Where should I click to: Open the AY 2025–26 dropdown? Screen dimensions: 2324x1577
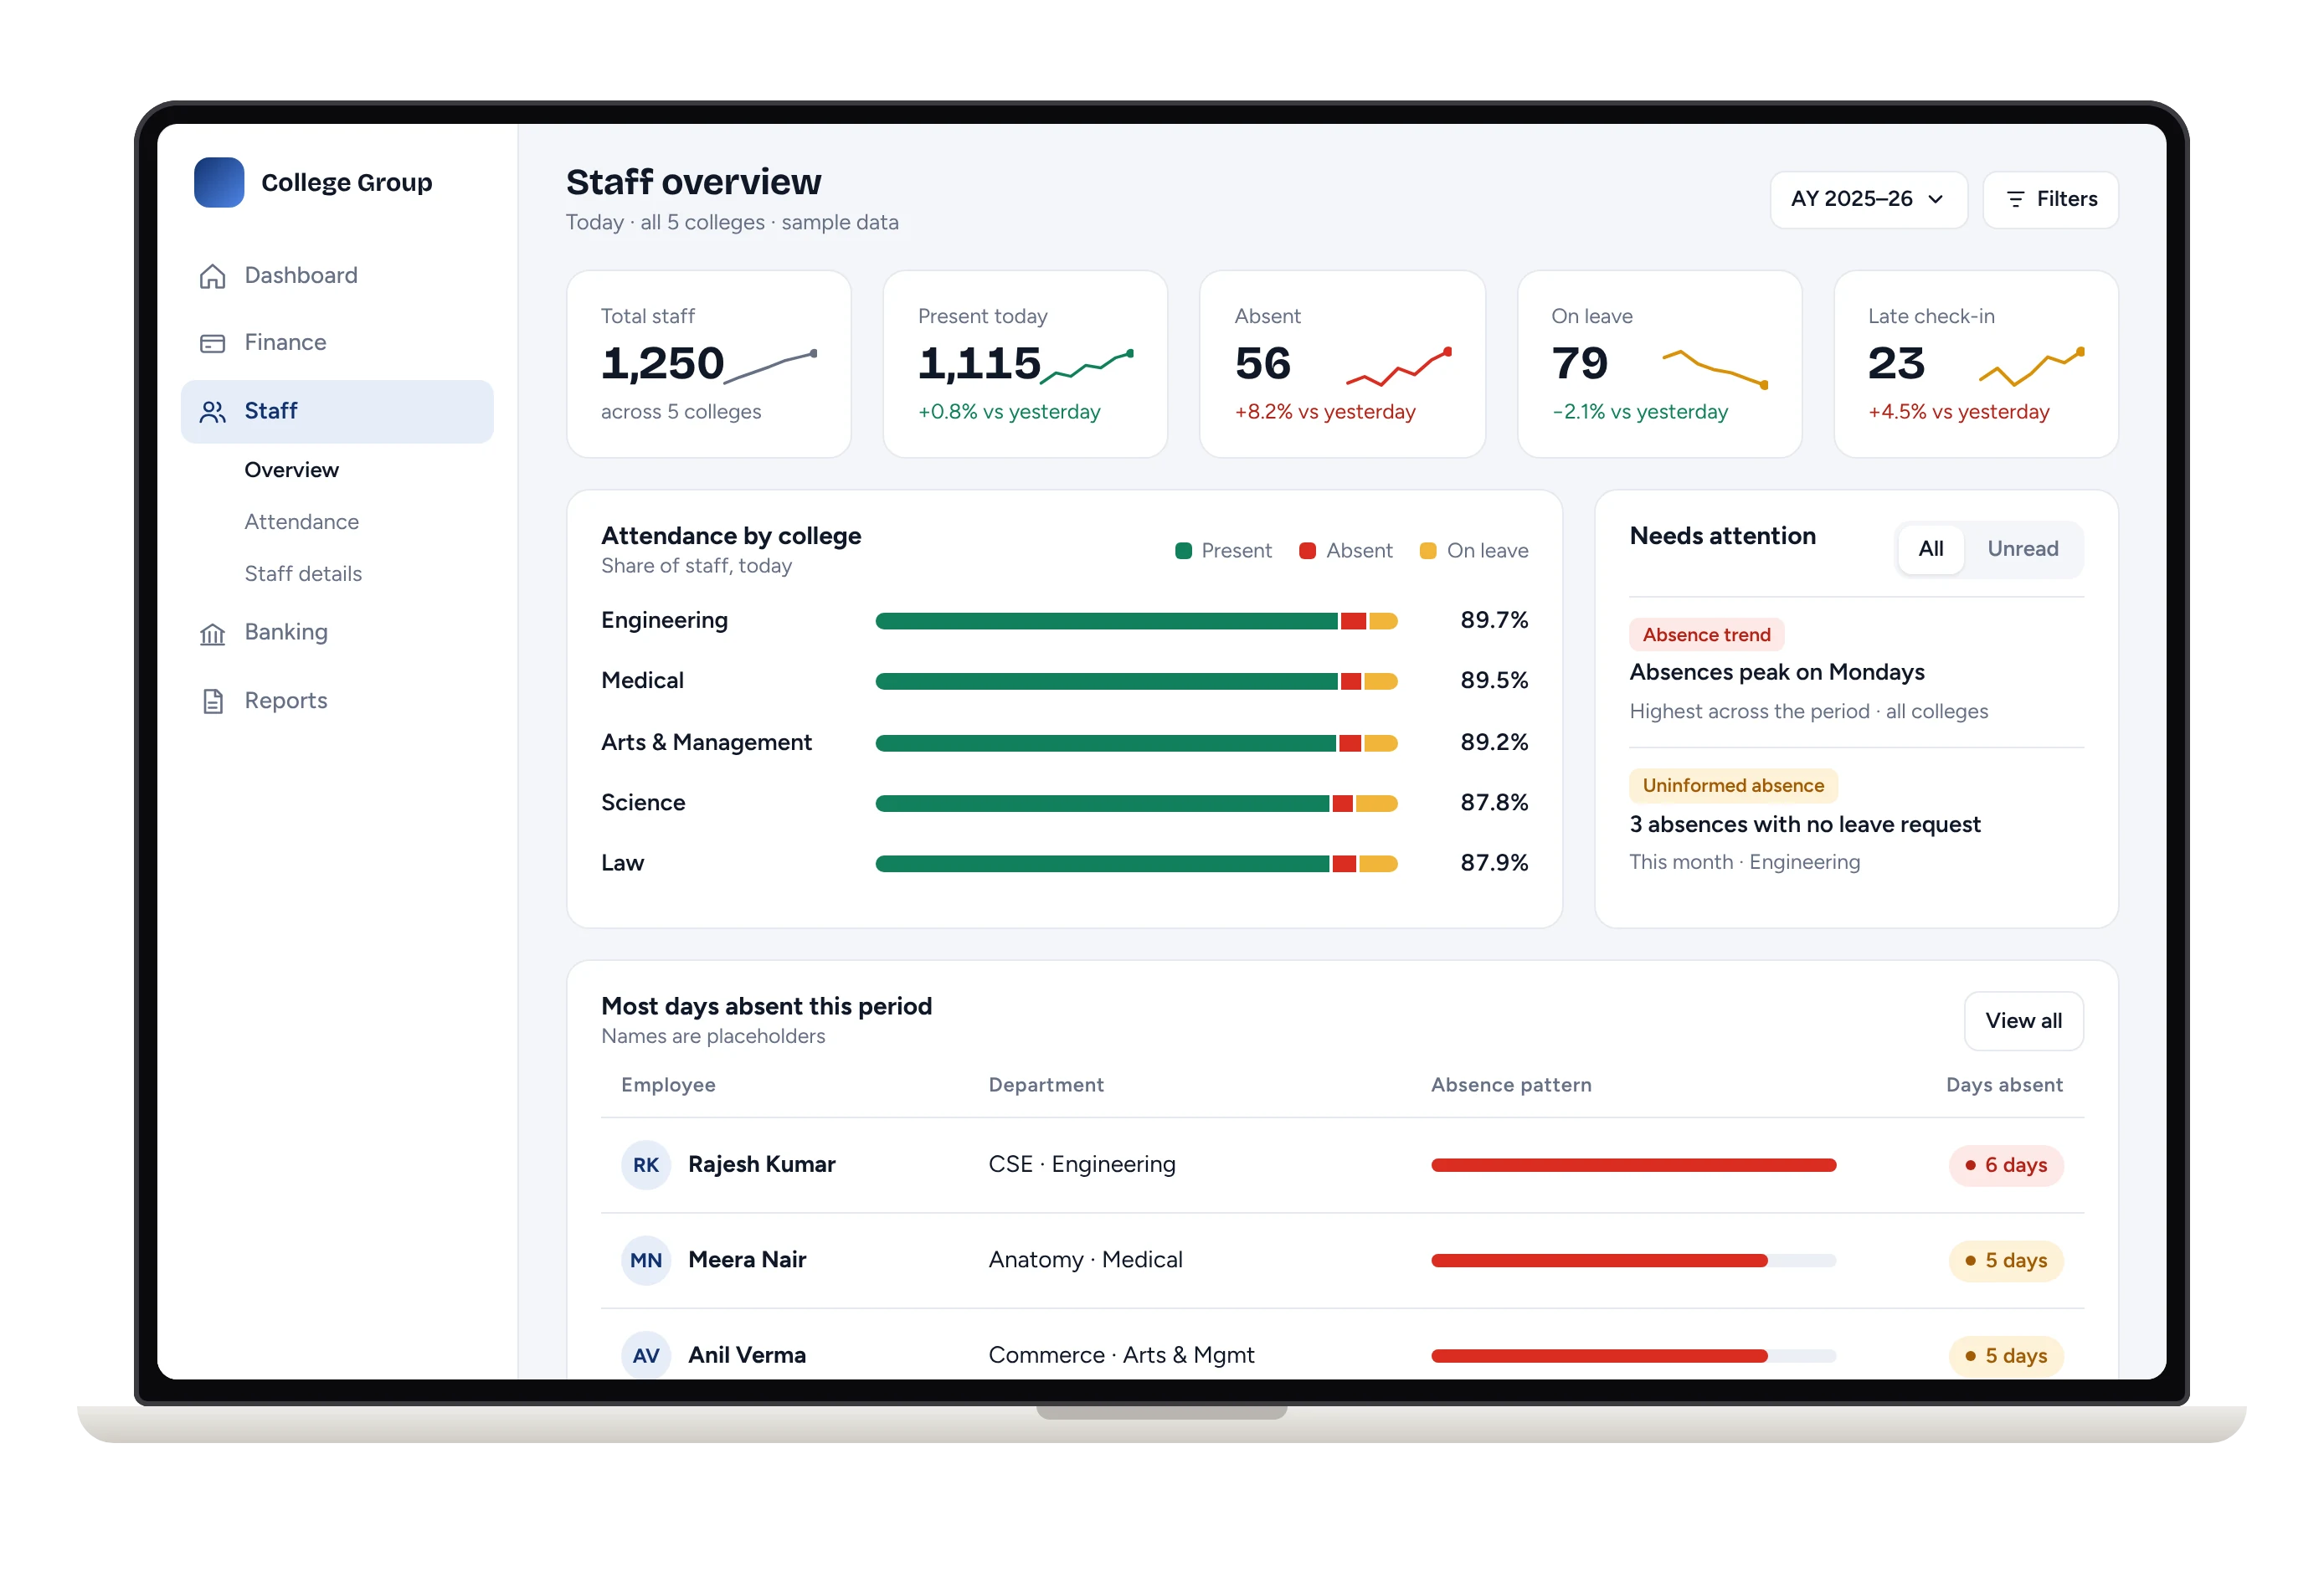(1868, 199)
